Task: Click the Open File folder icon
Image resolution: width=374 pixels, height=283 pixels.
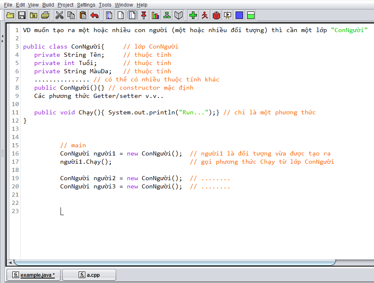Action: coord(10,16)
